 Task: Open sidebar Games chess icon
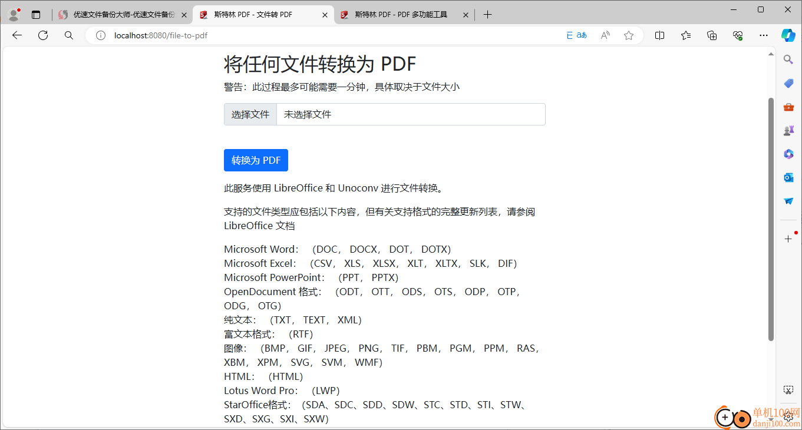(x=788, y=130)
